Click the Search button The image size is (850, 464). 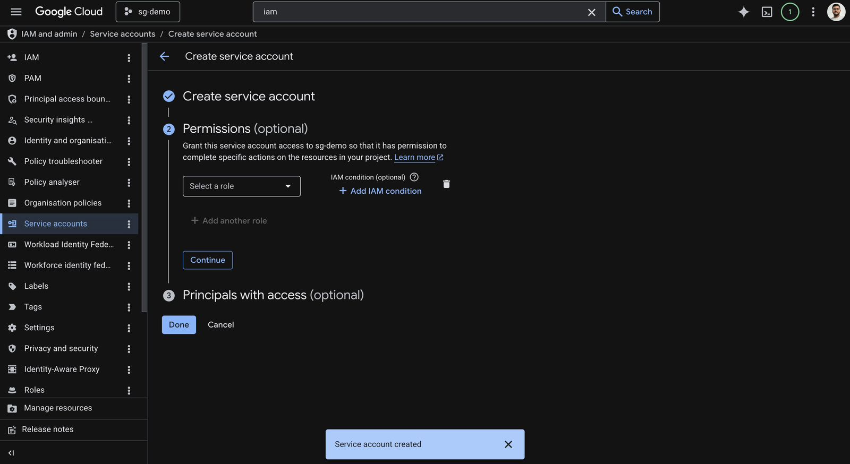[x=633, y=12]
